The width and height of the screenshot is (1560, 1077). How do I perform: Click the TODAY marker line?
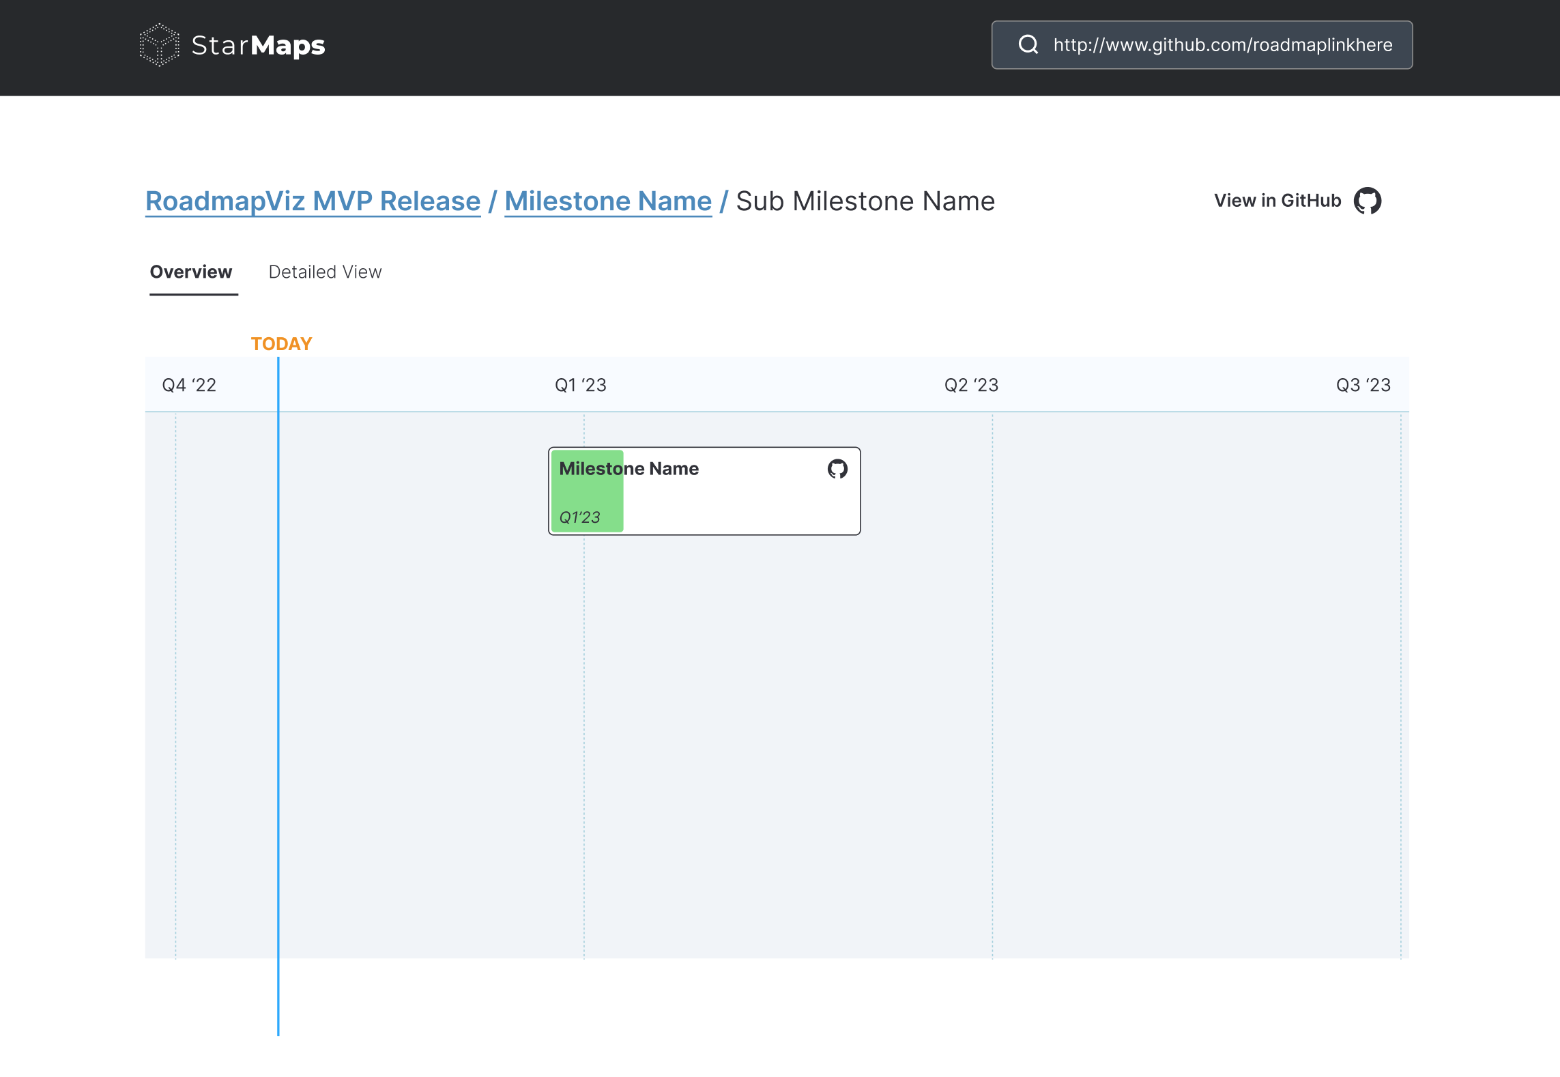pos(278,683)
